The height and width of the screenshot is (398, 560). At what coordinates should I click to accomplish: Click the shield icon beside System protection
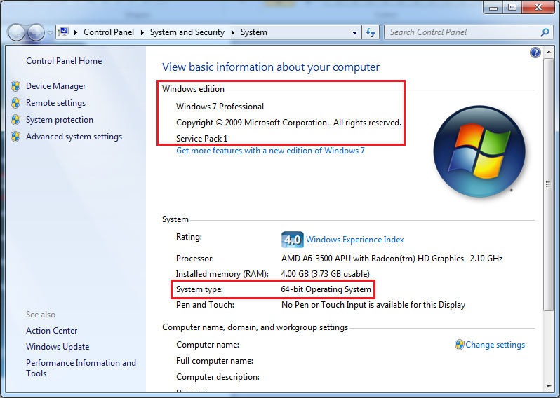[x=15, y=120]
